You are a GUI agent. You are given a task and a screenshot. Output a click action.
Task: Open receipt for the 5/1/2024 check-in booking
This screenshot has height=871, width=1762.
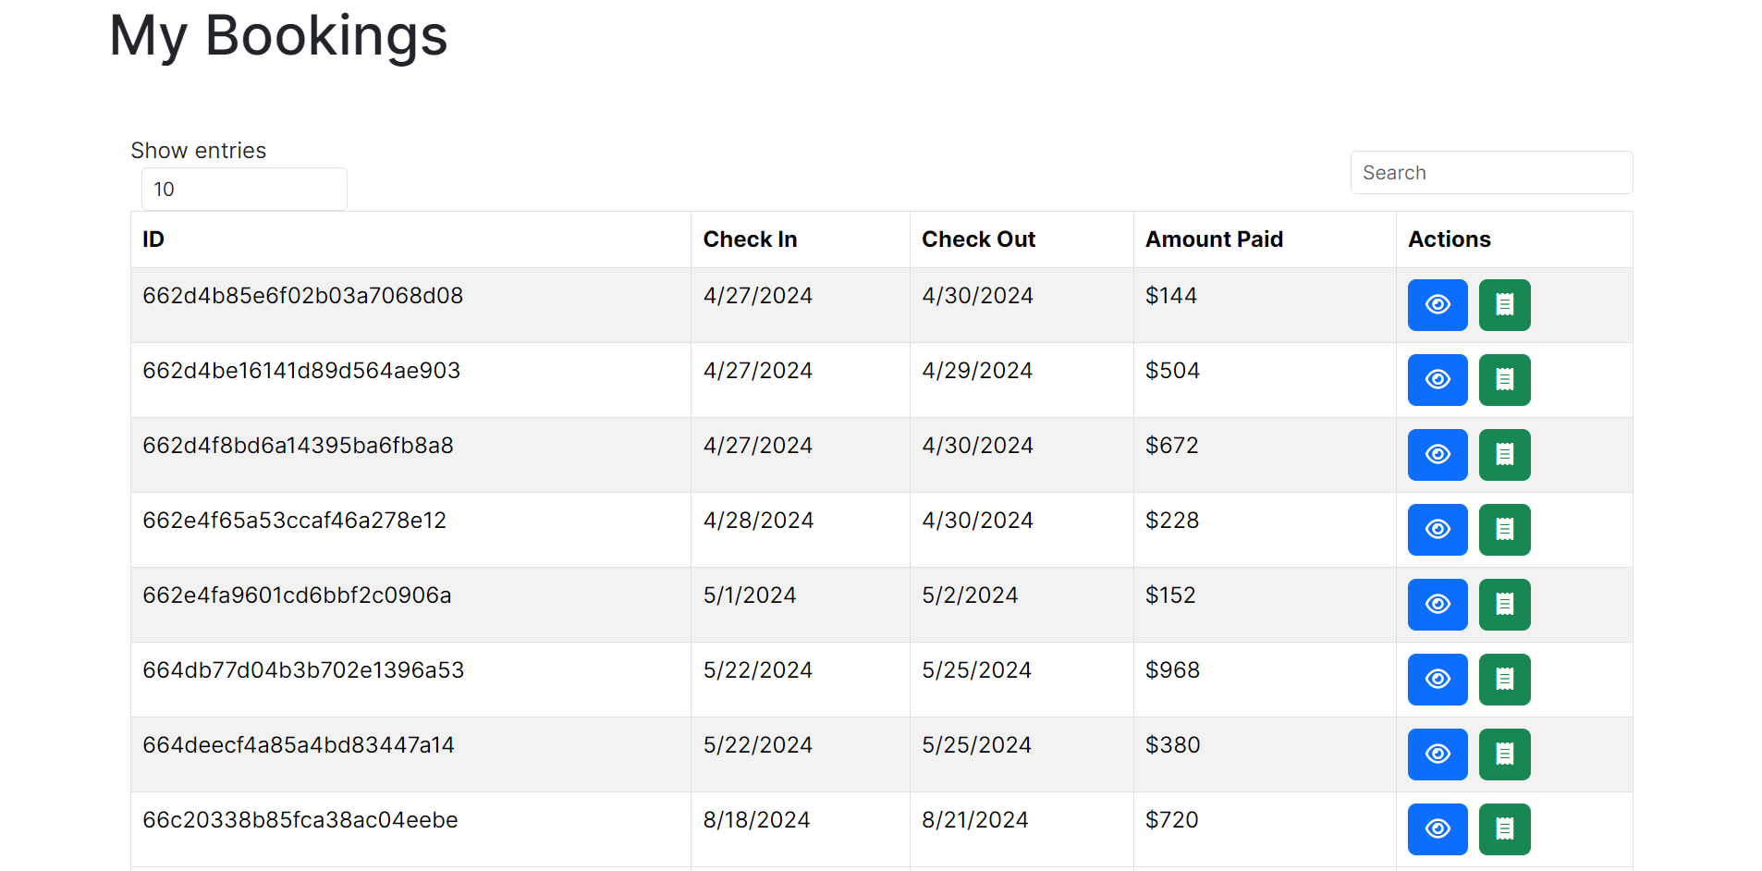click(1504, 605)
